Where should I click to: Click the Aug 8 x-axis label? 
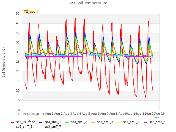[x=113, y=114]
